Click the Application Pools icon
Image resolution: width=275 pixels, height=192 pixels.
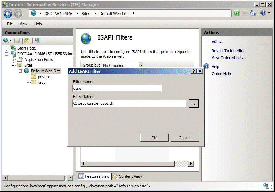20,59
